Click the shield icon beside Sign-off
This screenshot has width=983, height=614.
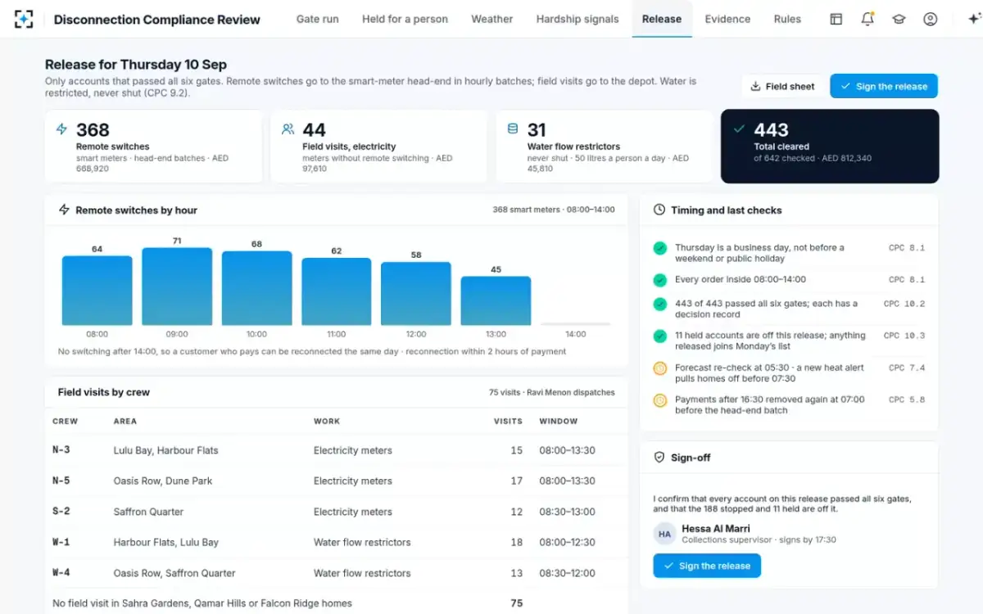click(x=659, y=458)
